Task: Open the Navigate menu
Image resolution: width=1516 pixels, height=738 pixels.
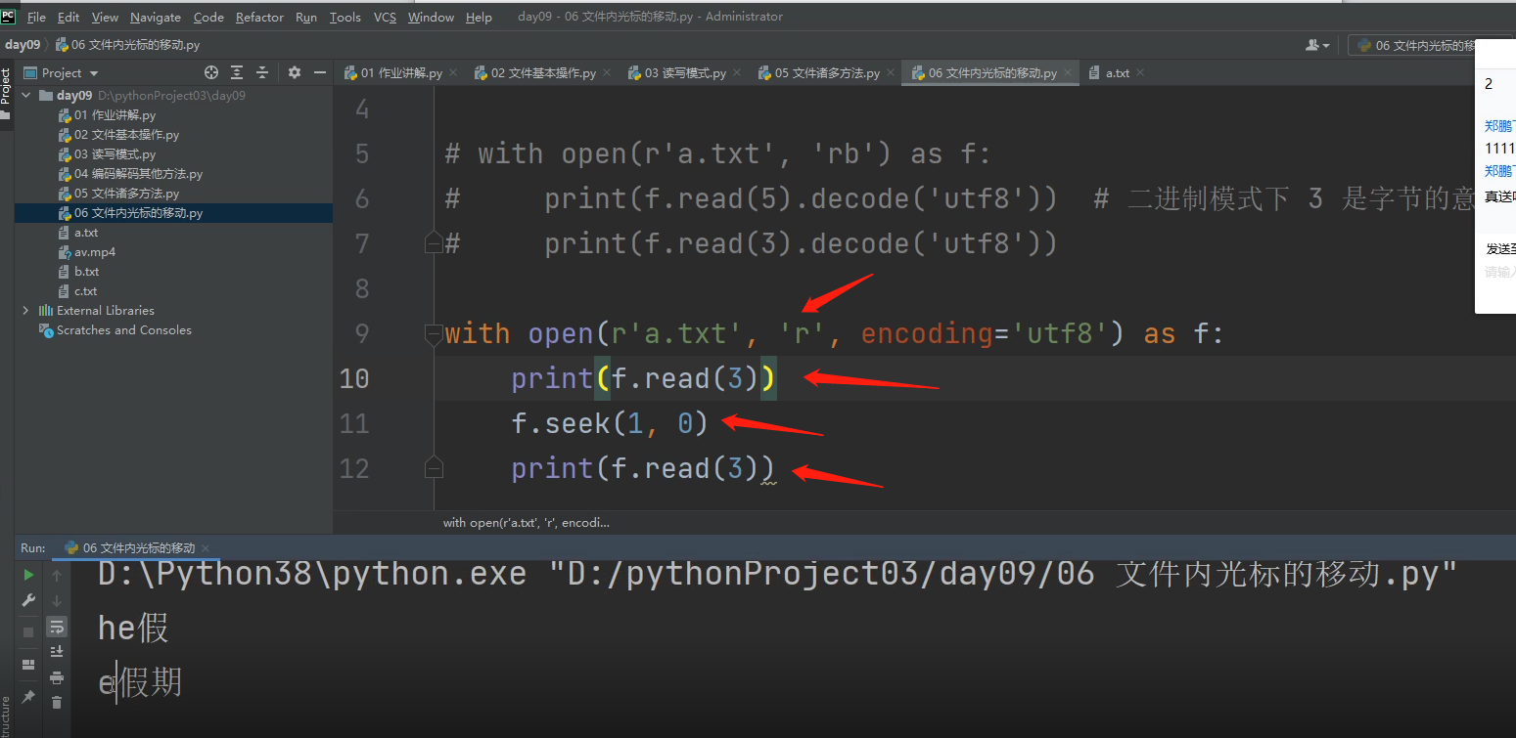Action: point(156,17)
